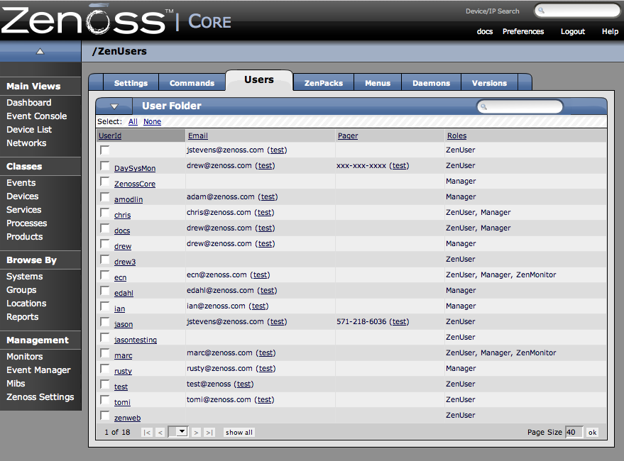Collapse the left navigation pane arrow

pos(40,51)
